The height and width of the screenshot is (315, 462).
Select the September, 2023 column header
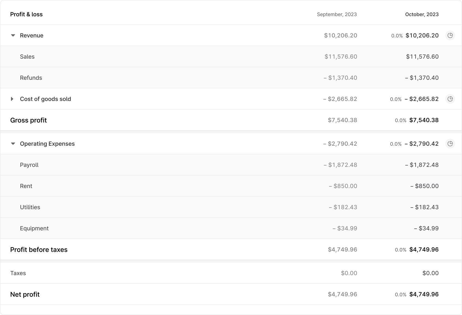(x=337, y=14)
